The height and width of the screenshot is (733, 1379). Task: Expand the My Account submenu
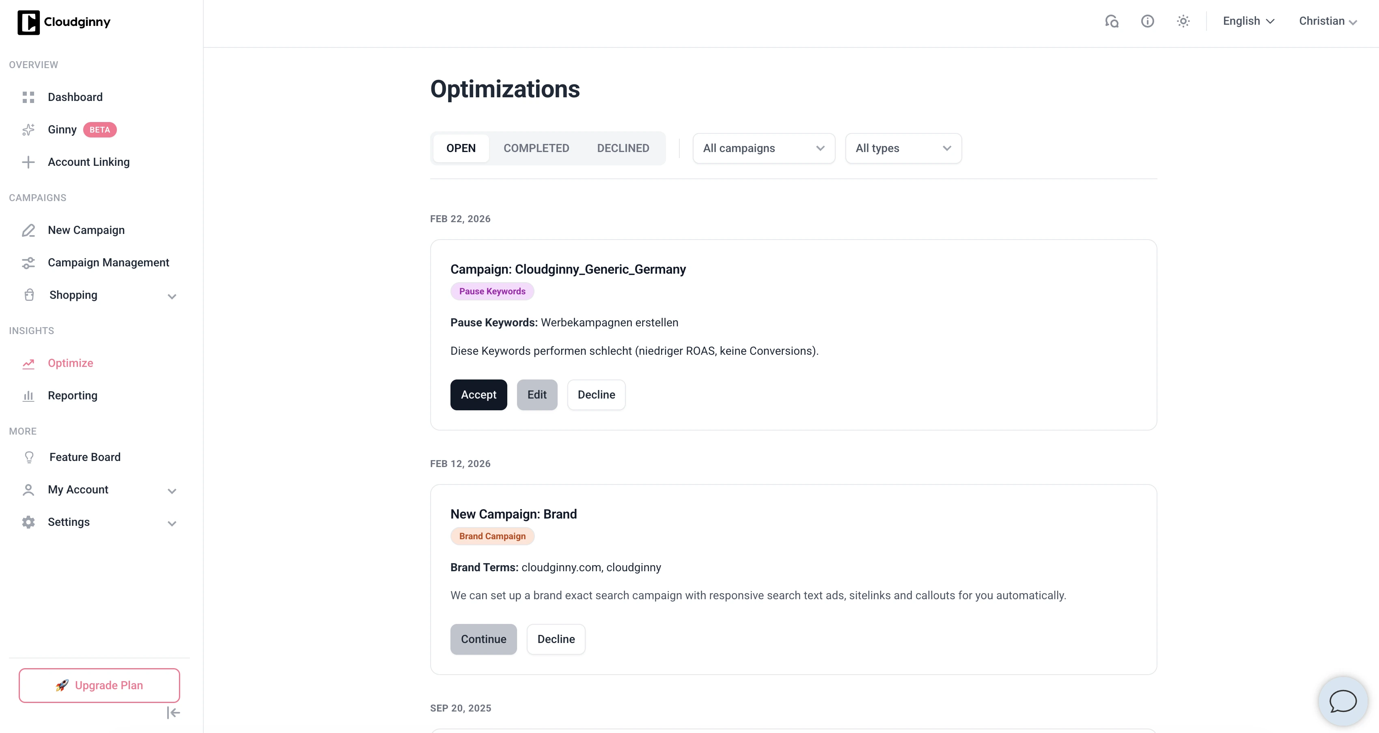point(172,491)
